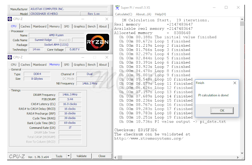Minimize the Super PI window
This screenshot has height=165, width=252.
[214, 7]
